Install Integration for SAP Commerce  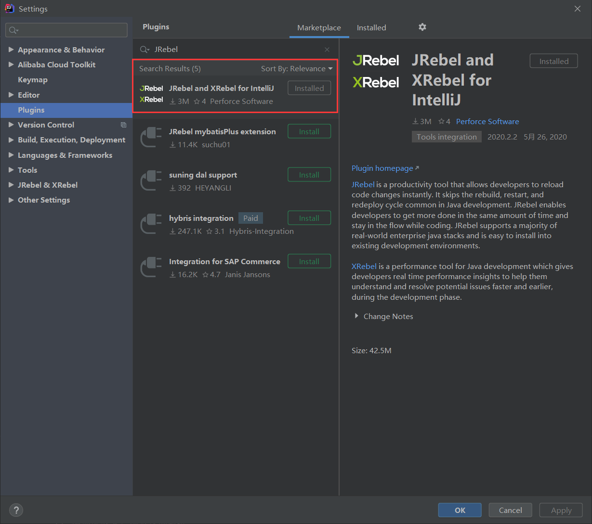(309, 261)
